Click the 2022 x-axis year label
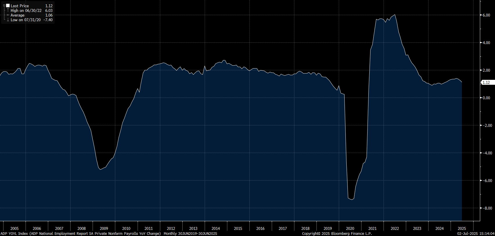The height and width of the screenshot is (236, 495). point(395,228)
